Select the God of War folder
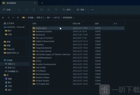 pyautogui.click(x=39, y=68)
